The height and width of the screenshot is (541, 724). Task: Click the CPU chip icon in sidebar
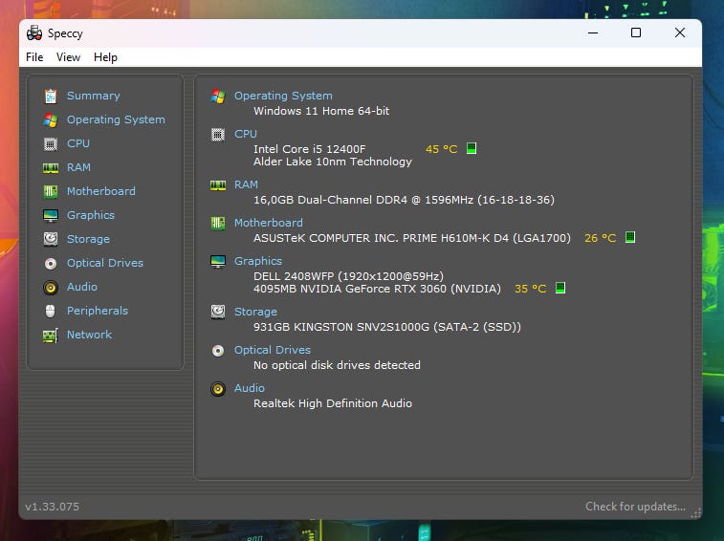tap(50, 143)
